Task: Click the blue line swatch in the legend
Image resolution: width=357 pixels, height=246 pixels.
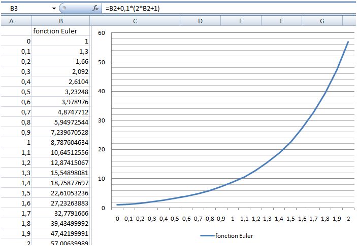Action: [207, 236]
